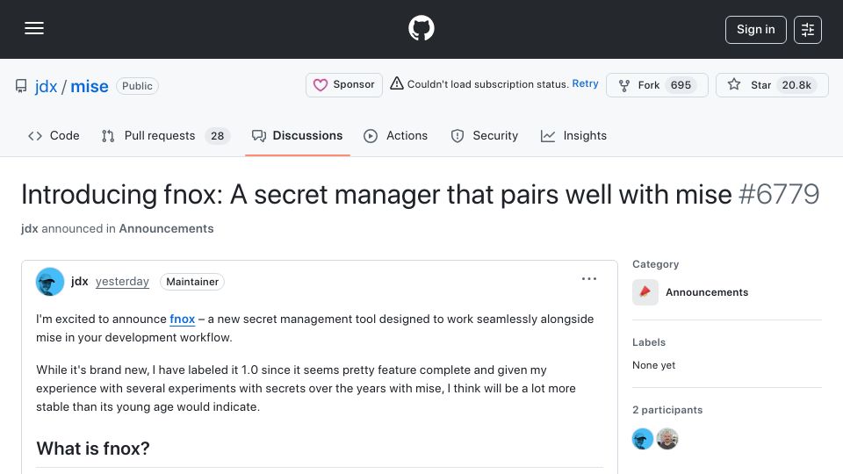Click the discussion number #6779
Image resolution: width=843 pixels, height=474 pixels.
[x=779, y=194]
